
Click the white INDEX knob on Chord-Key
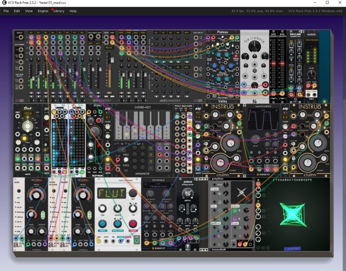tap(126, 160)
